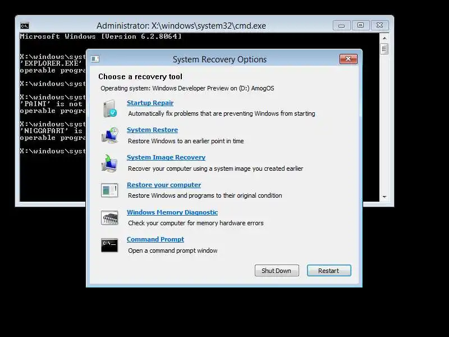Screen dimensions: 449x337
Task: Click the 'Microsoft Windows [Version 6.2.8064]' text
Action: click(x=100, y=37)
